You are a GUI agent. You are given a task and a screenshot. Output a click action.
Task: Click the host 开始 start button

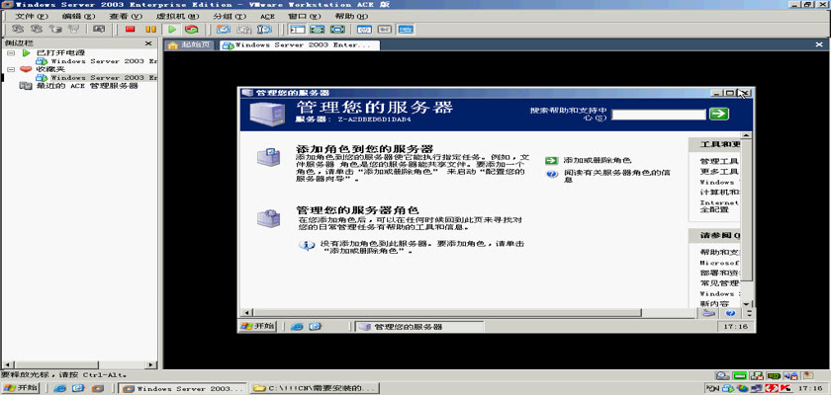(x=22, y=388)
